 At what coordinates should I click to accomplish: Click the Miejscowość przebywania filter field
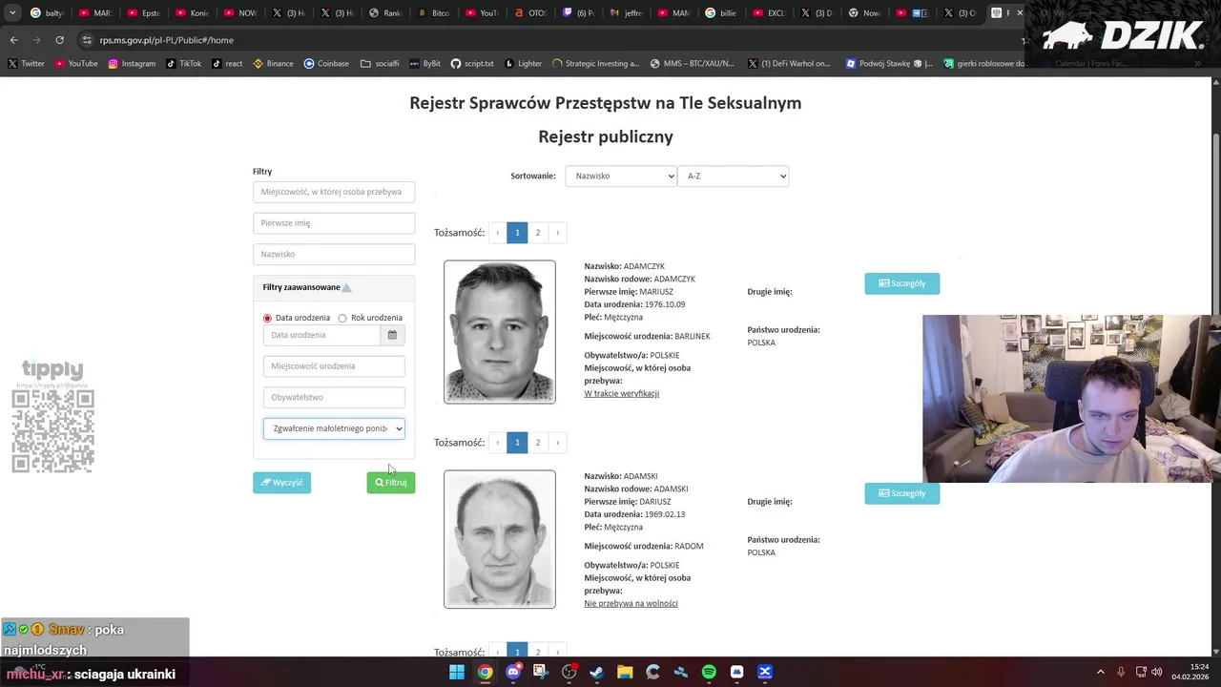[x=334, y=192]
